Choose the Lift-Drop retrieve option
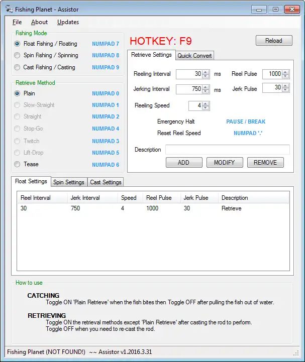Viewport: 305px width, 362px height. point(29,152)
